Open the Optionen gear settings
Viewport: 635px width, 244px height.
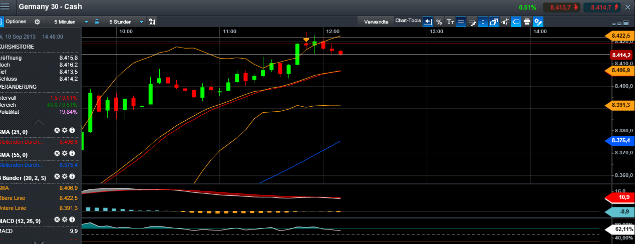point(37,22)
